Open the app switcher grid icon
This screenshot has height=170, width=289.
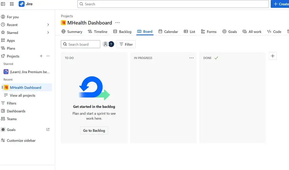tap(12, 4)
